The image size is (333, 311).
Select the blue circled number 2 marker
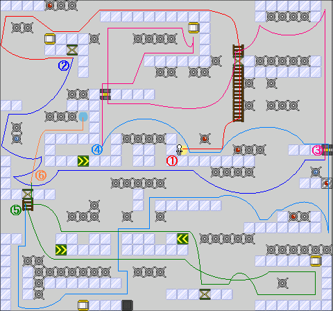point(64,66)
